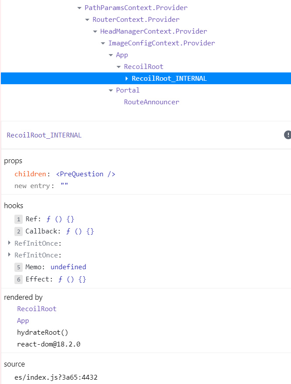Open source es/index.js?3a65:4432
Viewport: 291px width, 384px height.
[56, 377]
